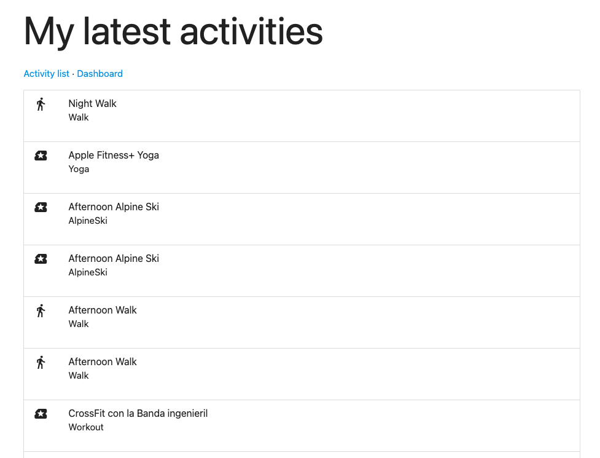Open CrossFit con la Banda ingenieril
This screenshot has width=600, height=458.
click(138, 414)
